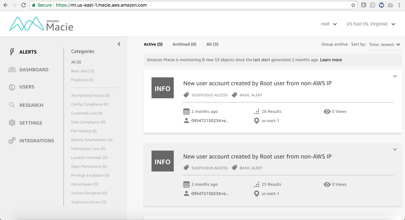The image size is (405, 220).
Task: Click the Amazon Macie logo
Action: click(41, 24)
